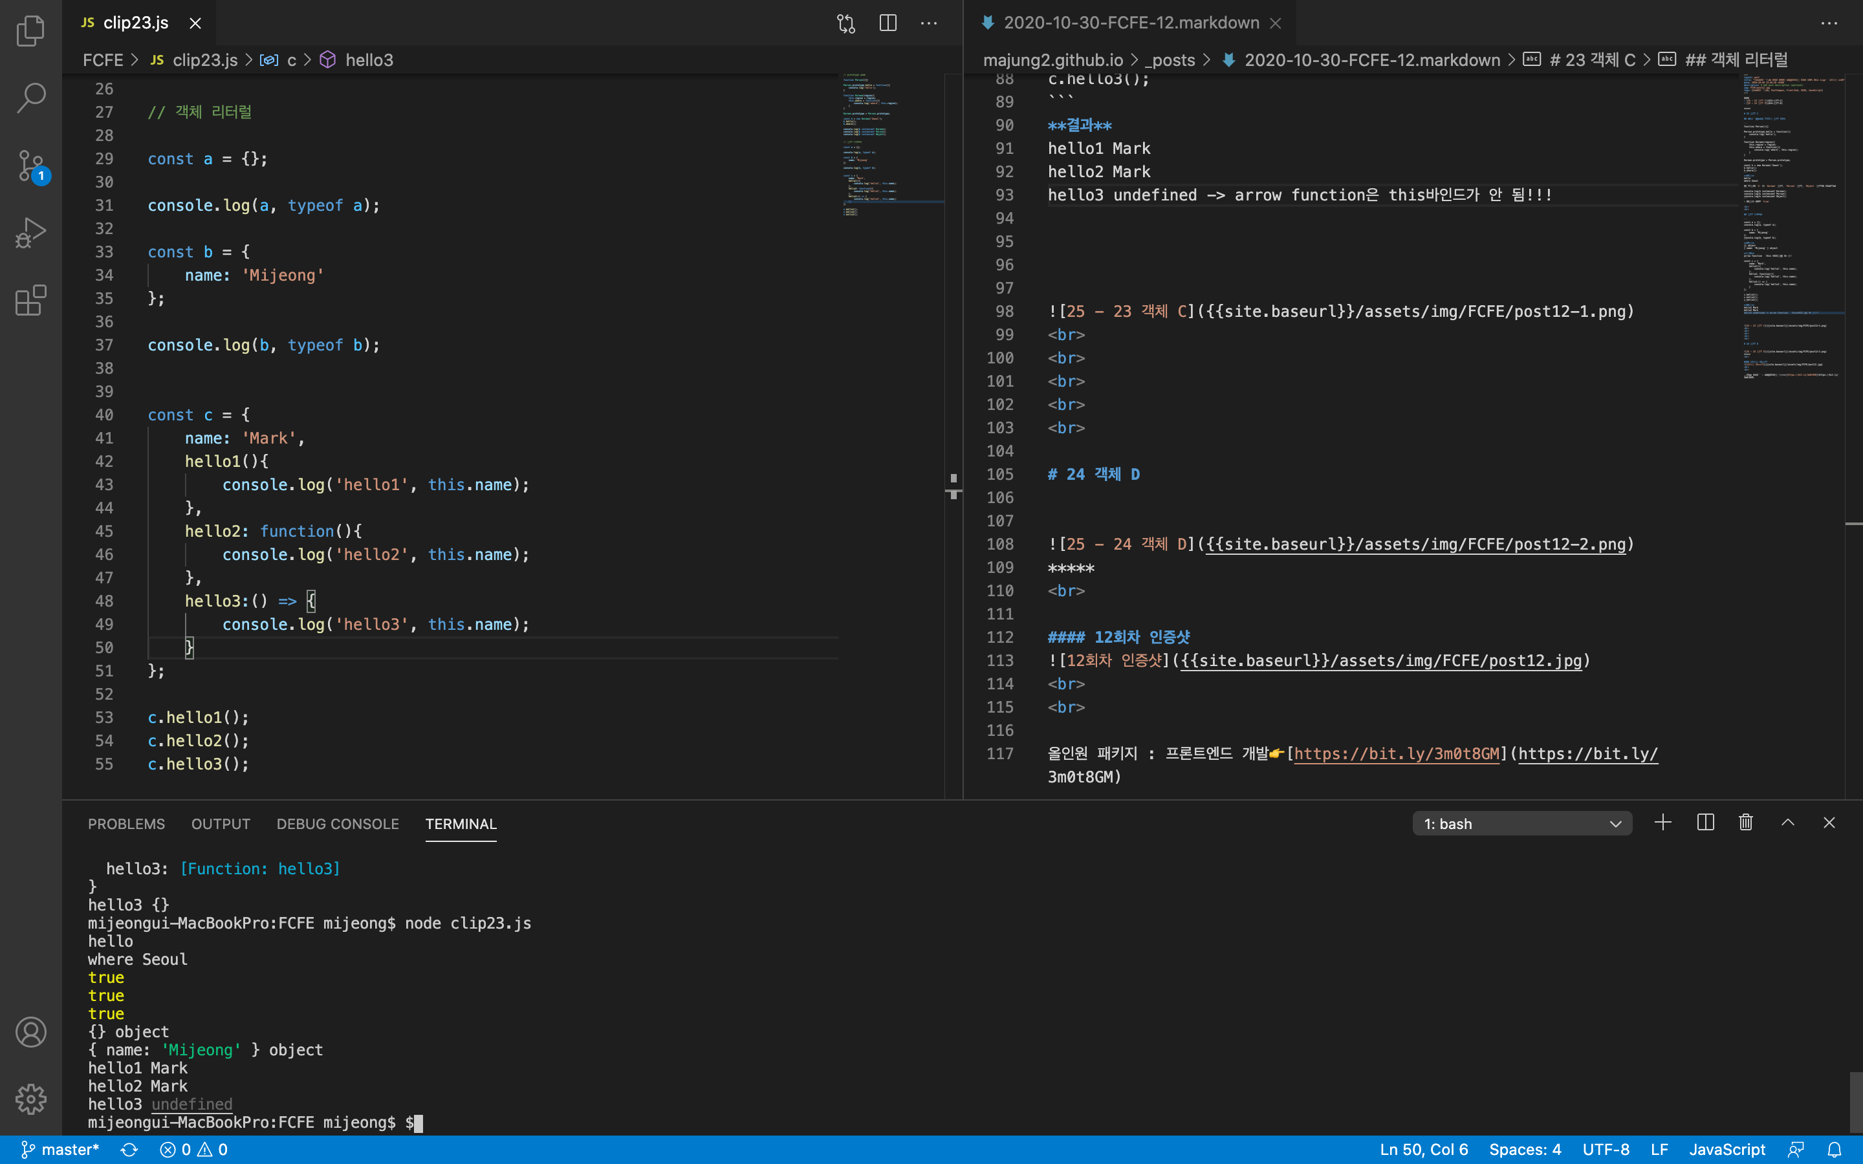
Task: Click '# 24 객체 D' heading in markdown
Action: pos(1093,474)
